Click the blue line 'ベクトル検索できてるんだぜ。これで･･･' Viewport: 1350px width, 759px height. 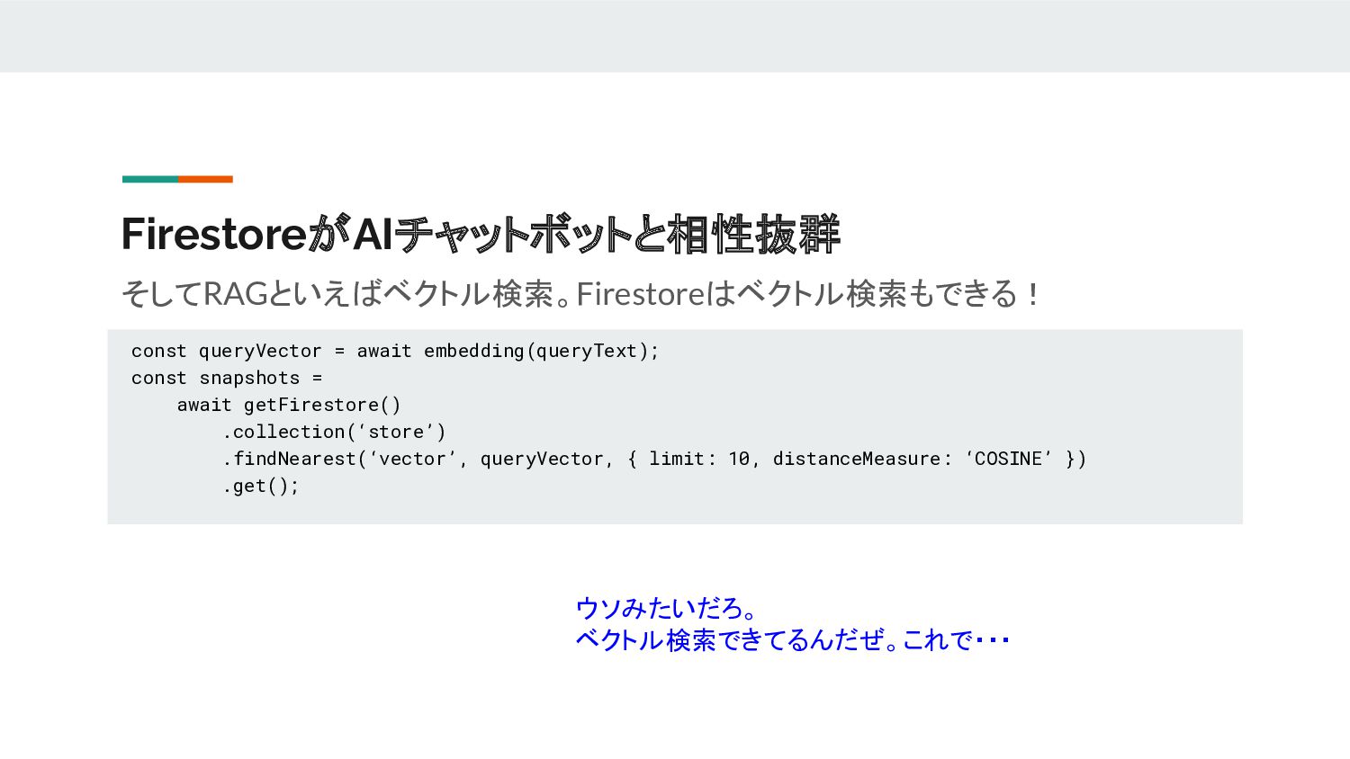tap(793, 640)
